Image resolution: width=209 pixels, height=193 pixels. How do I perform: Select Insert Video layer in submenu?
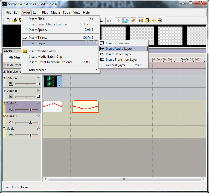[x=123, y=43]
